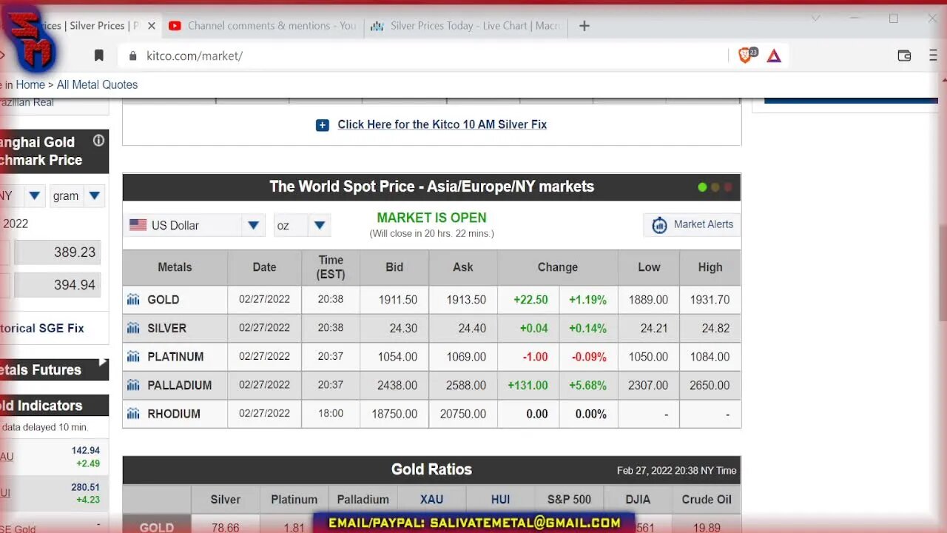The width and height of the screenshot is (947, 533).
Task: Expand the Gold Indicators sidebar section
Action: click(x=54, y=406)
